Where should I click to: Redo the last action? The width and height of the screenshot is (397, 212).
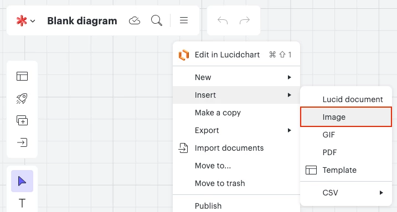point(245,20)
